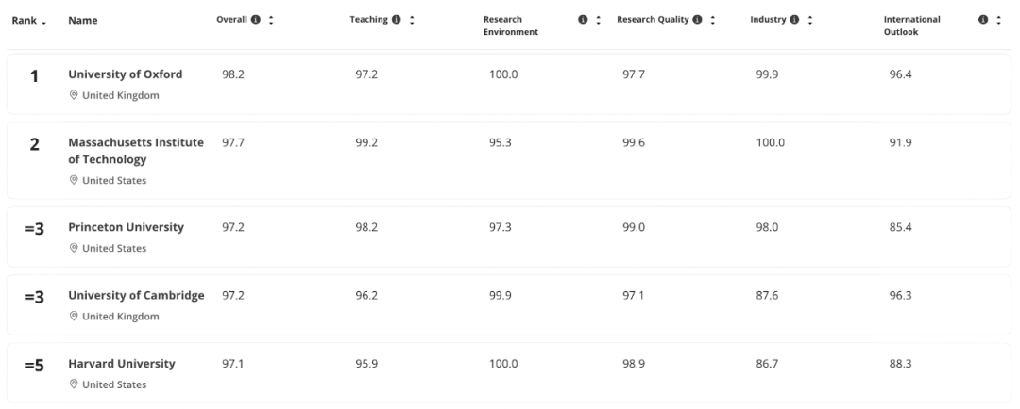Click the Research Quality info icon
This screenshot has height=409, width=1020.
click(x=697, y=20)
